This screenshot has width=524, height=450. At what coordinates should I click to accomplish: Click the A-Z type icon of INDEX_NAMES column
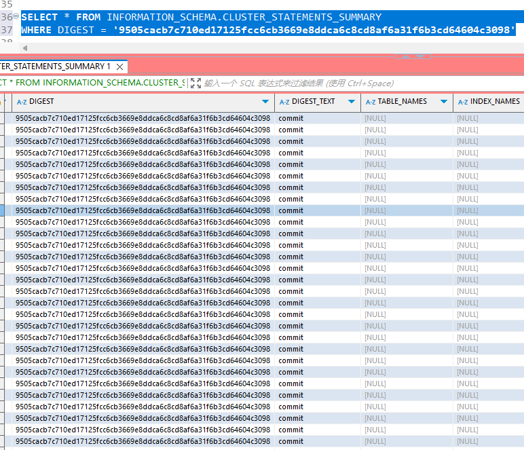coord(463,102)
